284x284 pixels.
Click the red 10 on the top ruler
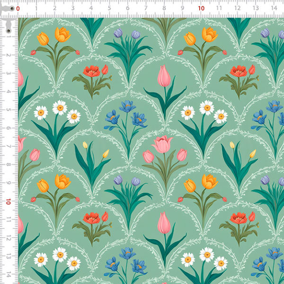[x=201, y=9]
